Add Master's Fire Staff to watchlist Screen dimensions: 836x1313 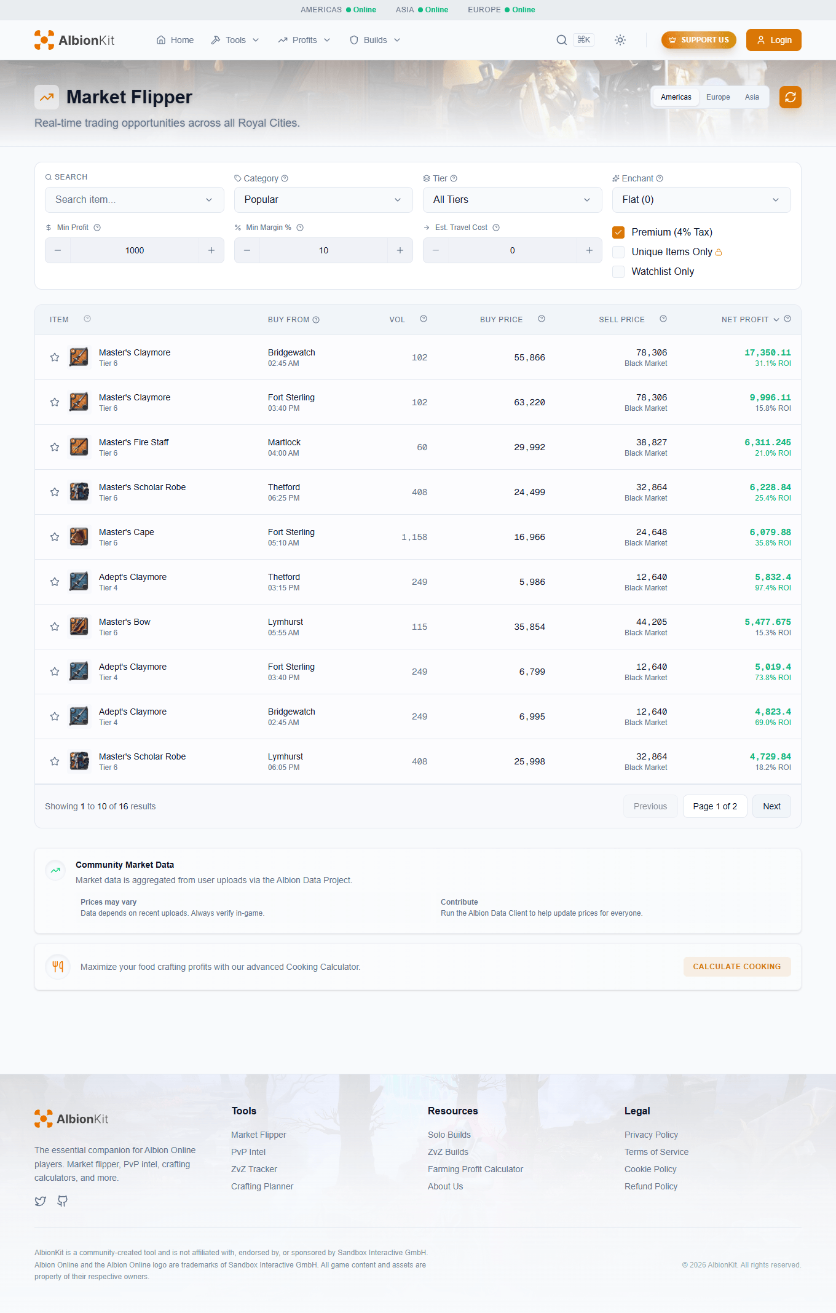click(x=55, y=447)
